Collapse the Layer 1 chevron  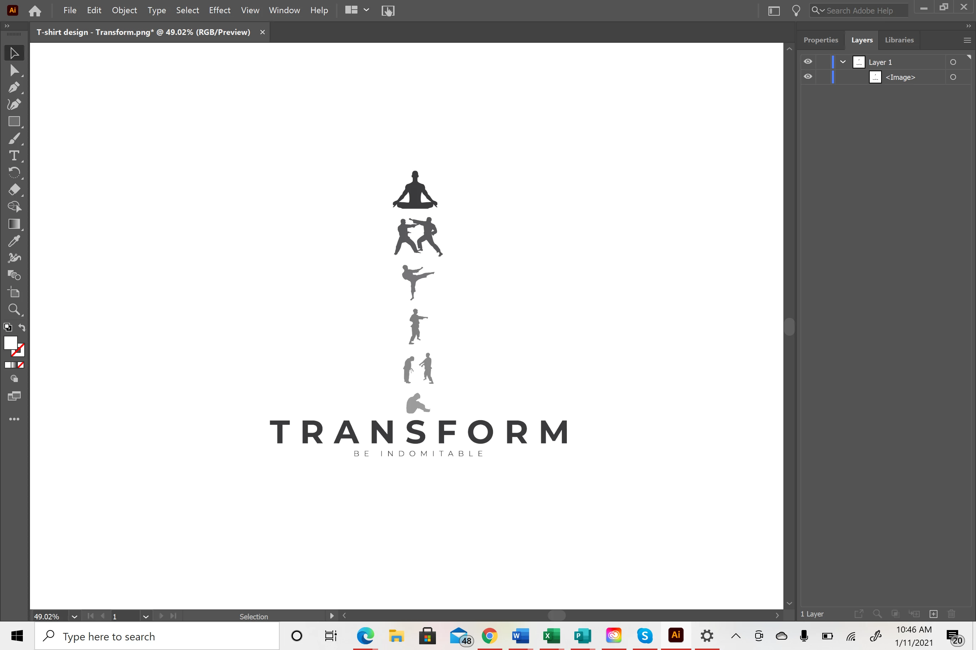[843, 62]
